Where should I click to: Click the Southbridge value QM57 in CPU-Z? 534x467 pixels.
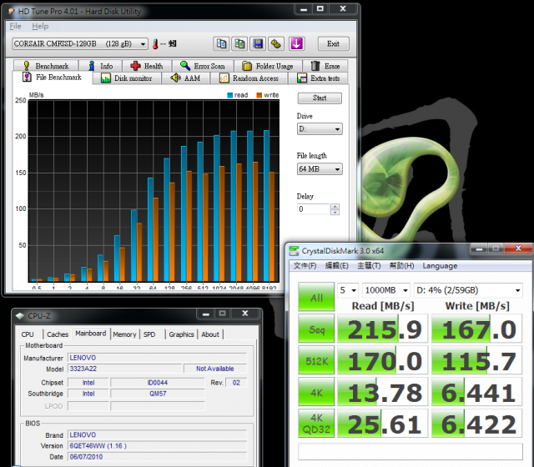(x=158, y=394)
